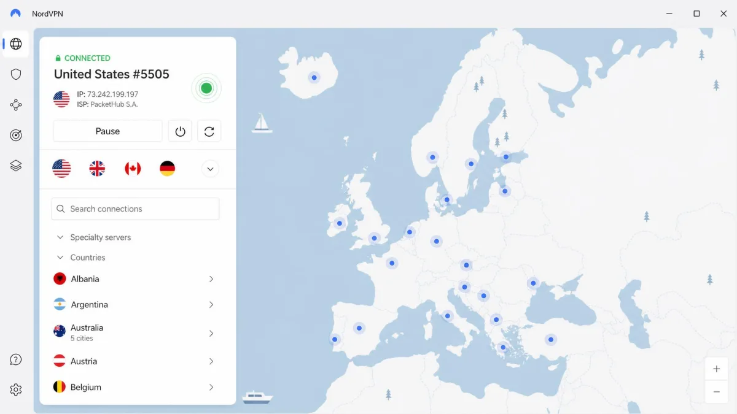This screenshot has width=737, height=414.
Task: Open Belgium server options chevron
Action: pos(211,387)
